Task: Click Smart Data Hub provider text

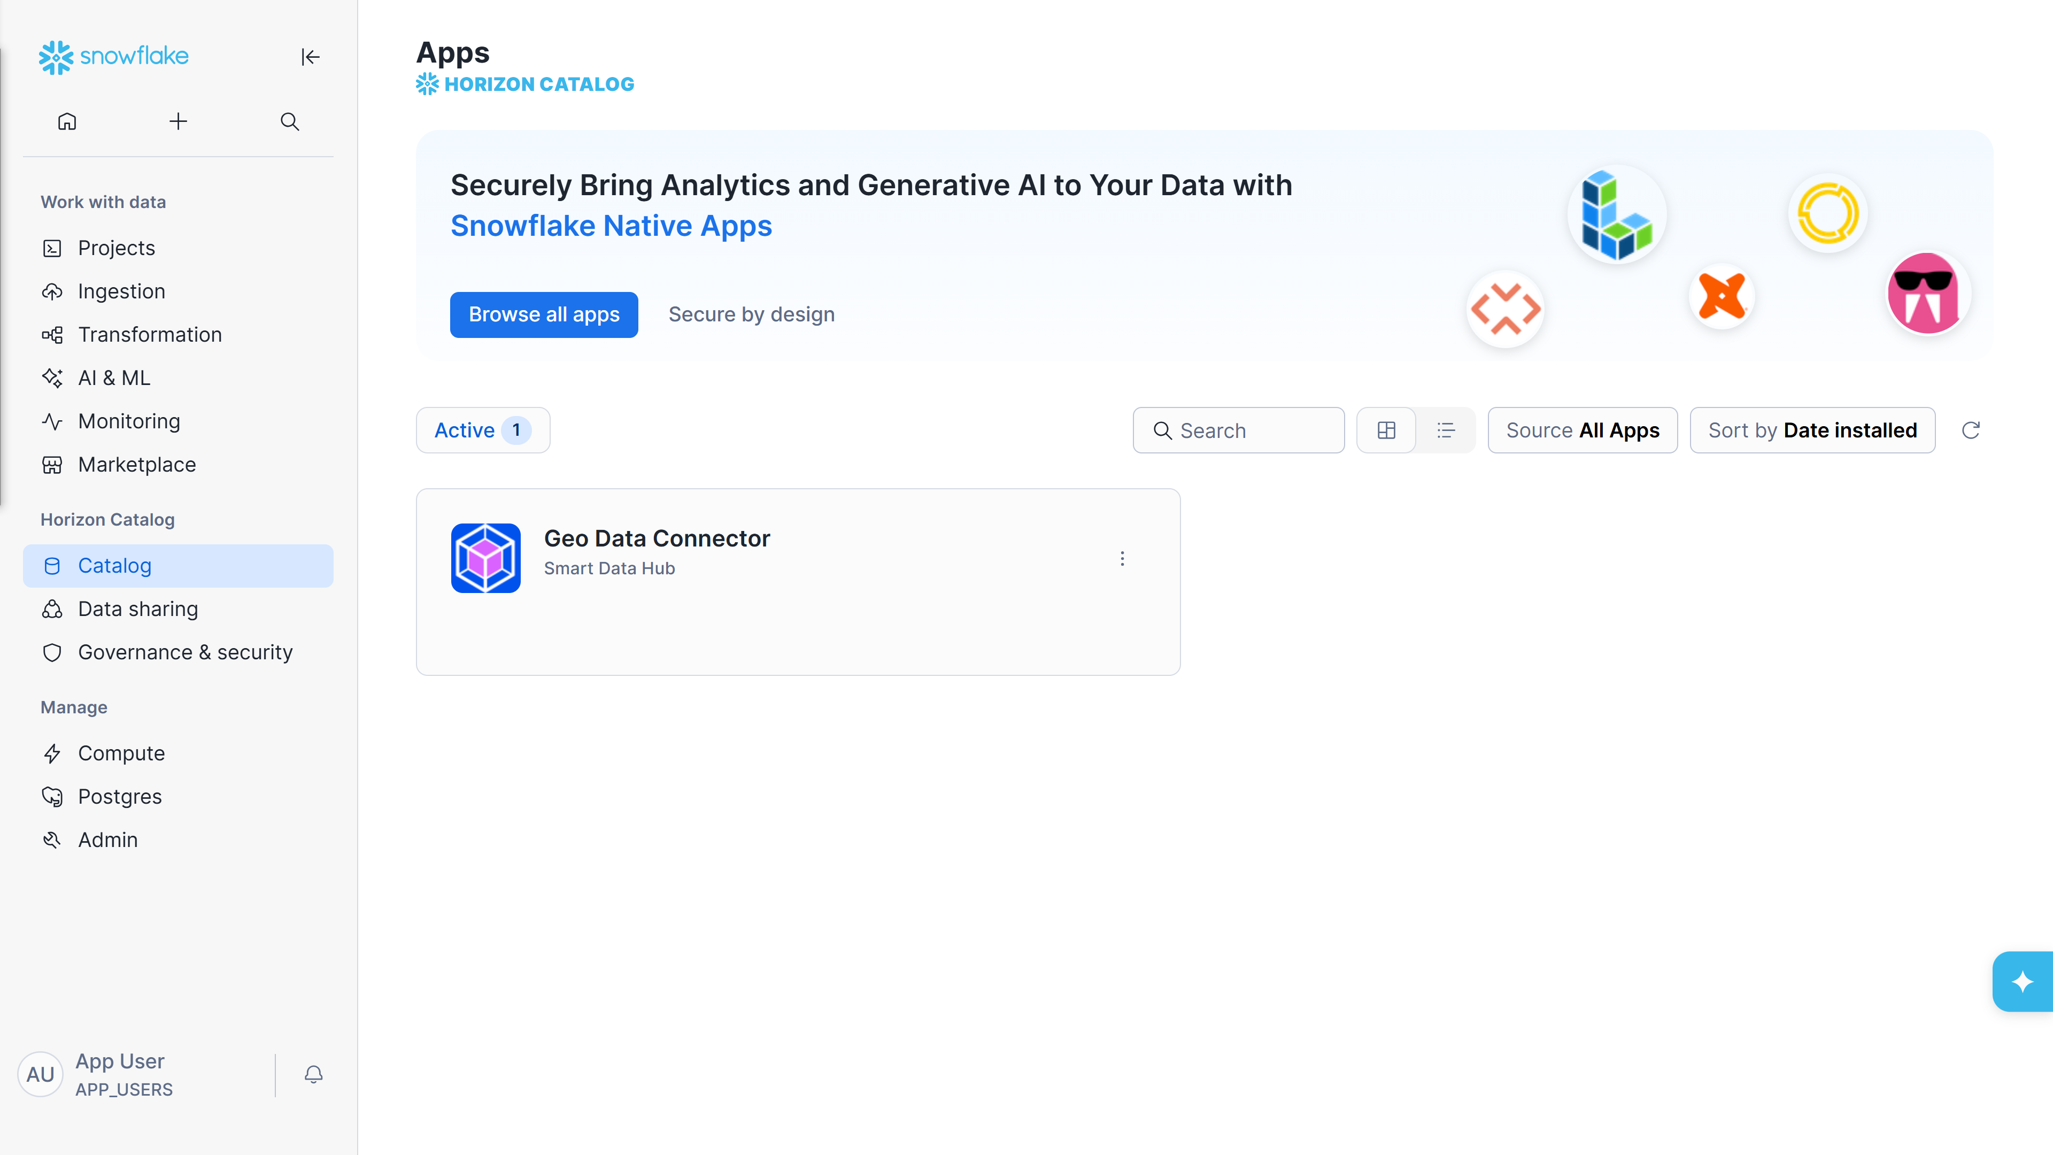Action: pos(609,568)
